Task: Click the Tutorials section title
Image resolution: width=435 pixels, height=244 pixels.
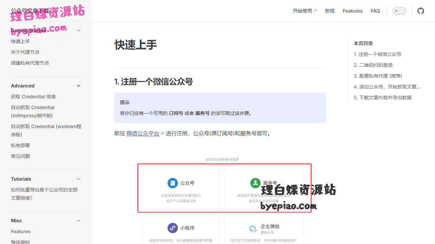Action: (x=21, y=179)
